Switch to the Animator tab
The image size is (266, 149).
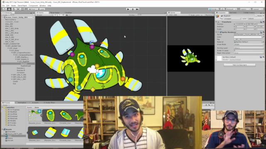pyautogui.click(x=55, y=13)
